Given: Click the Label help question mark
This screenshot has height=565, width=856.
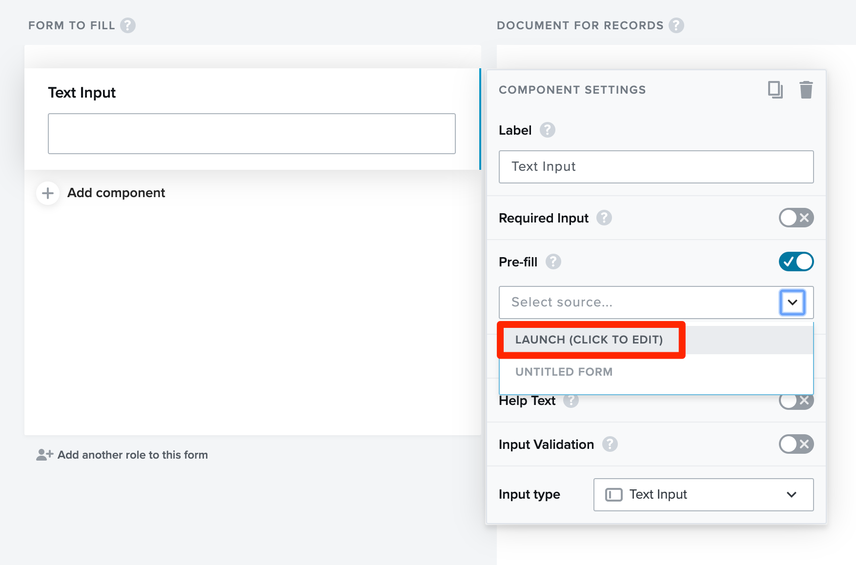Looking at the screenshot, I should (x=547, y=130).
